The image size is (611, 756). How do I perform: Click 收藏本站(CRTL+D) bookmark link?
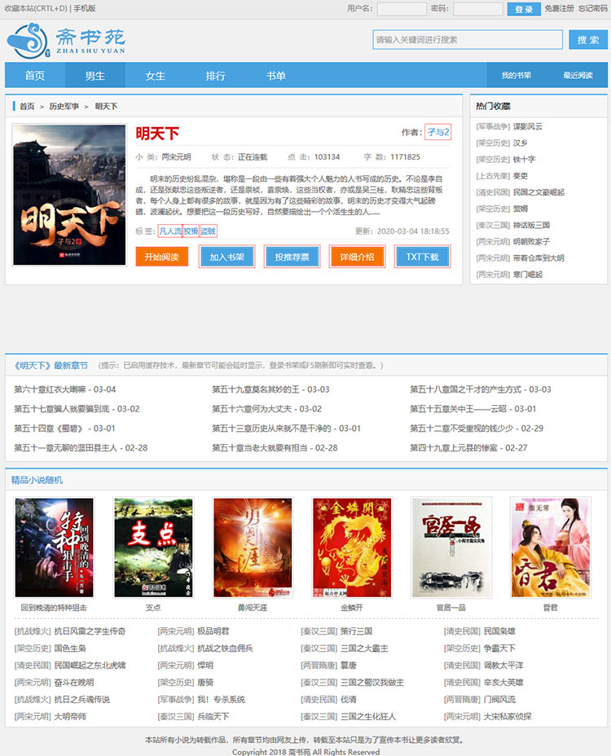(x=36, y=8)
